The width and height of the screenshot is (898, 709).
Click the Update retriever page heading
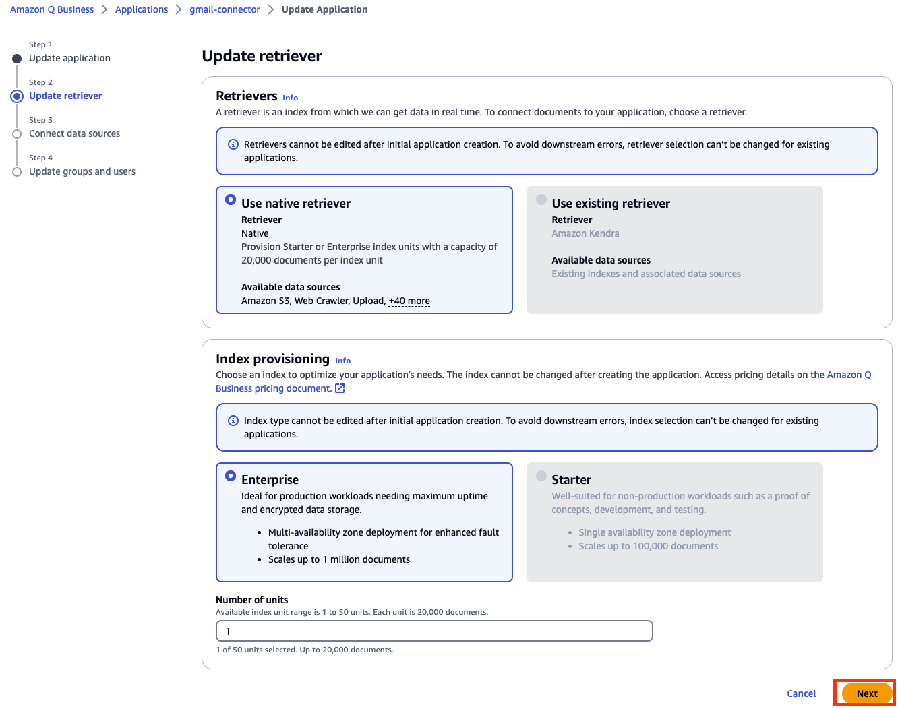click(x=262, y=56)
